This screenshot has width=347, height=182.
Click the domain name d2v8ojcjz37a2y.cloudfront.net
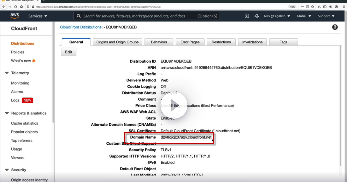(186, 137)
